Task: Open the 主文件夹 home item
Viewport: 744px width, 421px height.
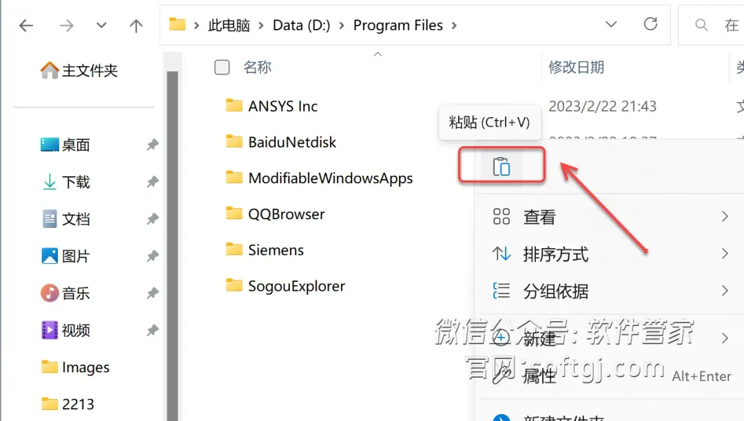Action: pyautogui.click(x=79, y=71)
